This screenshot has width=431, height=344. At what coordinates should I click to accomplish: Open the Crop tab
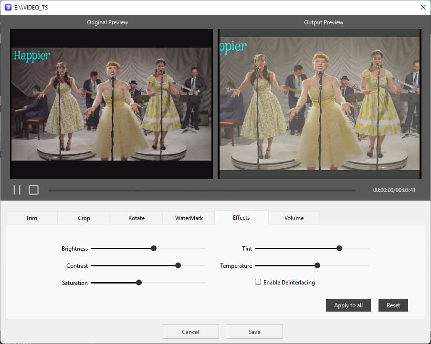coord(84,218)
